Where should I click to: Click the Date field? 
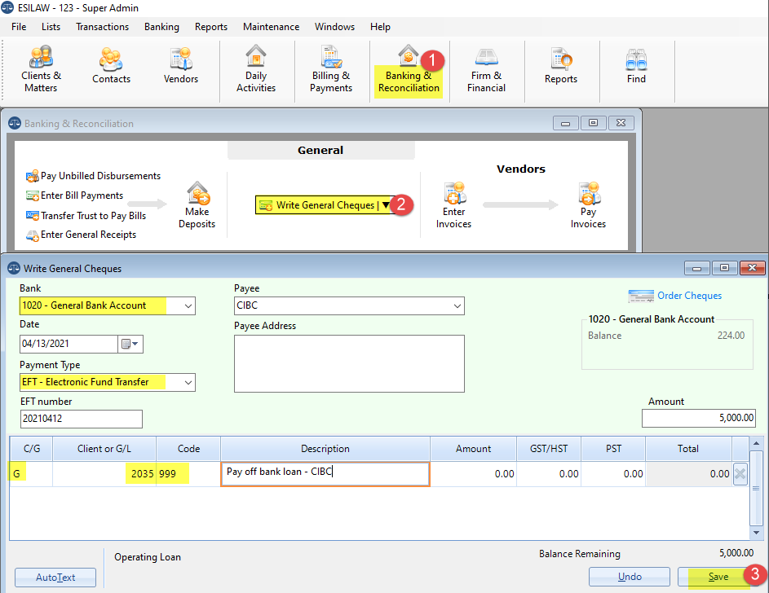(69, 344)
